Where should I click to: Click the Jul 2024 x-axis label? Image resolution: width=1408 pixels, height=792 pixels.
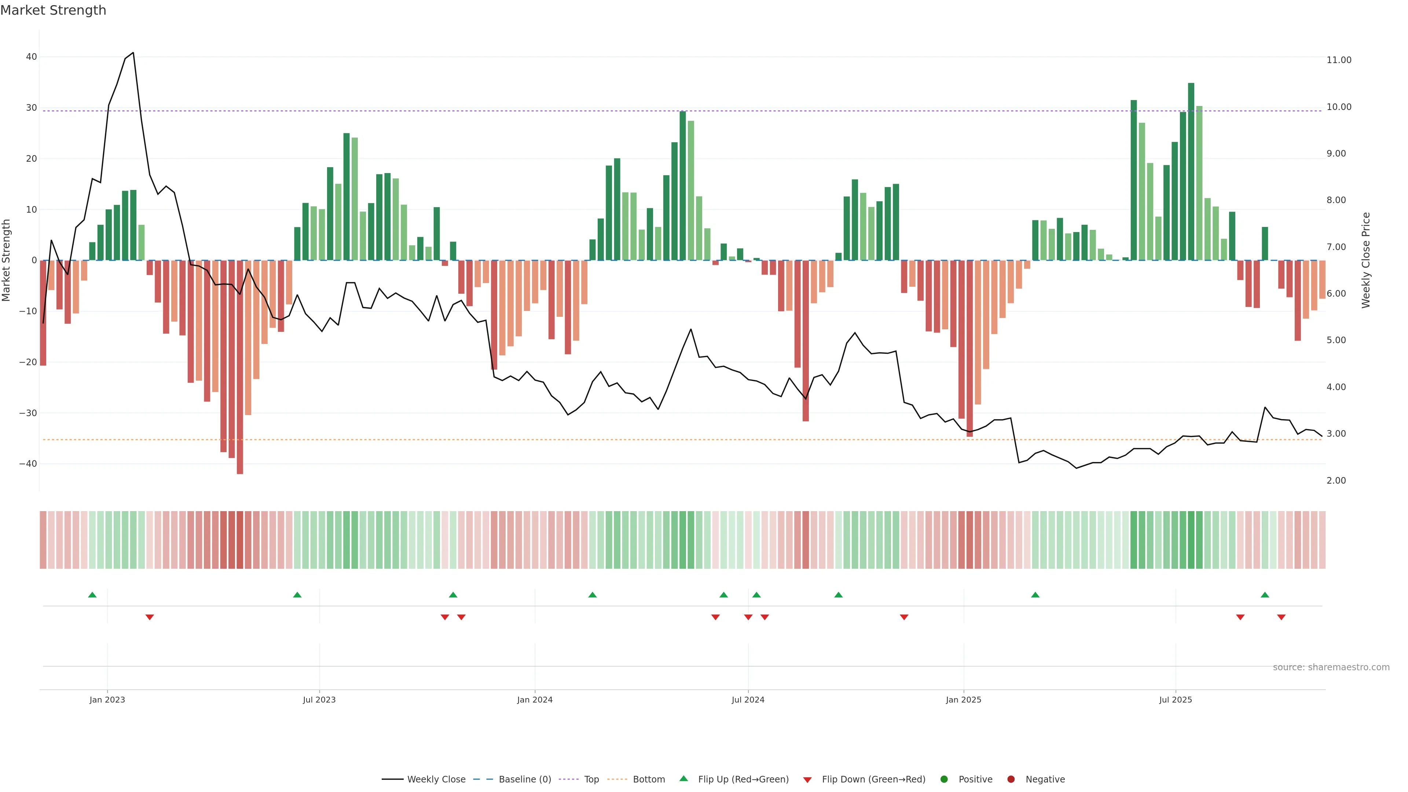[748, 700]
